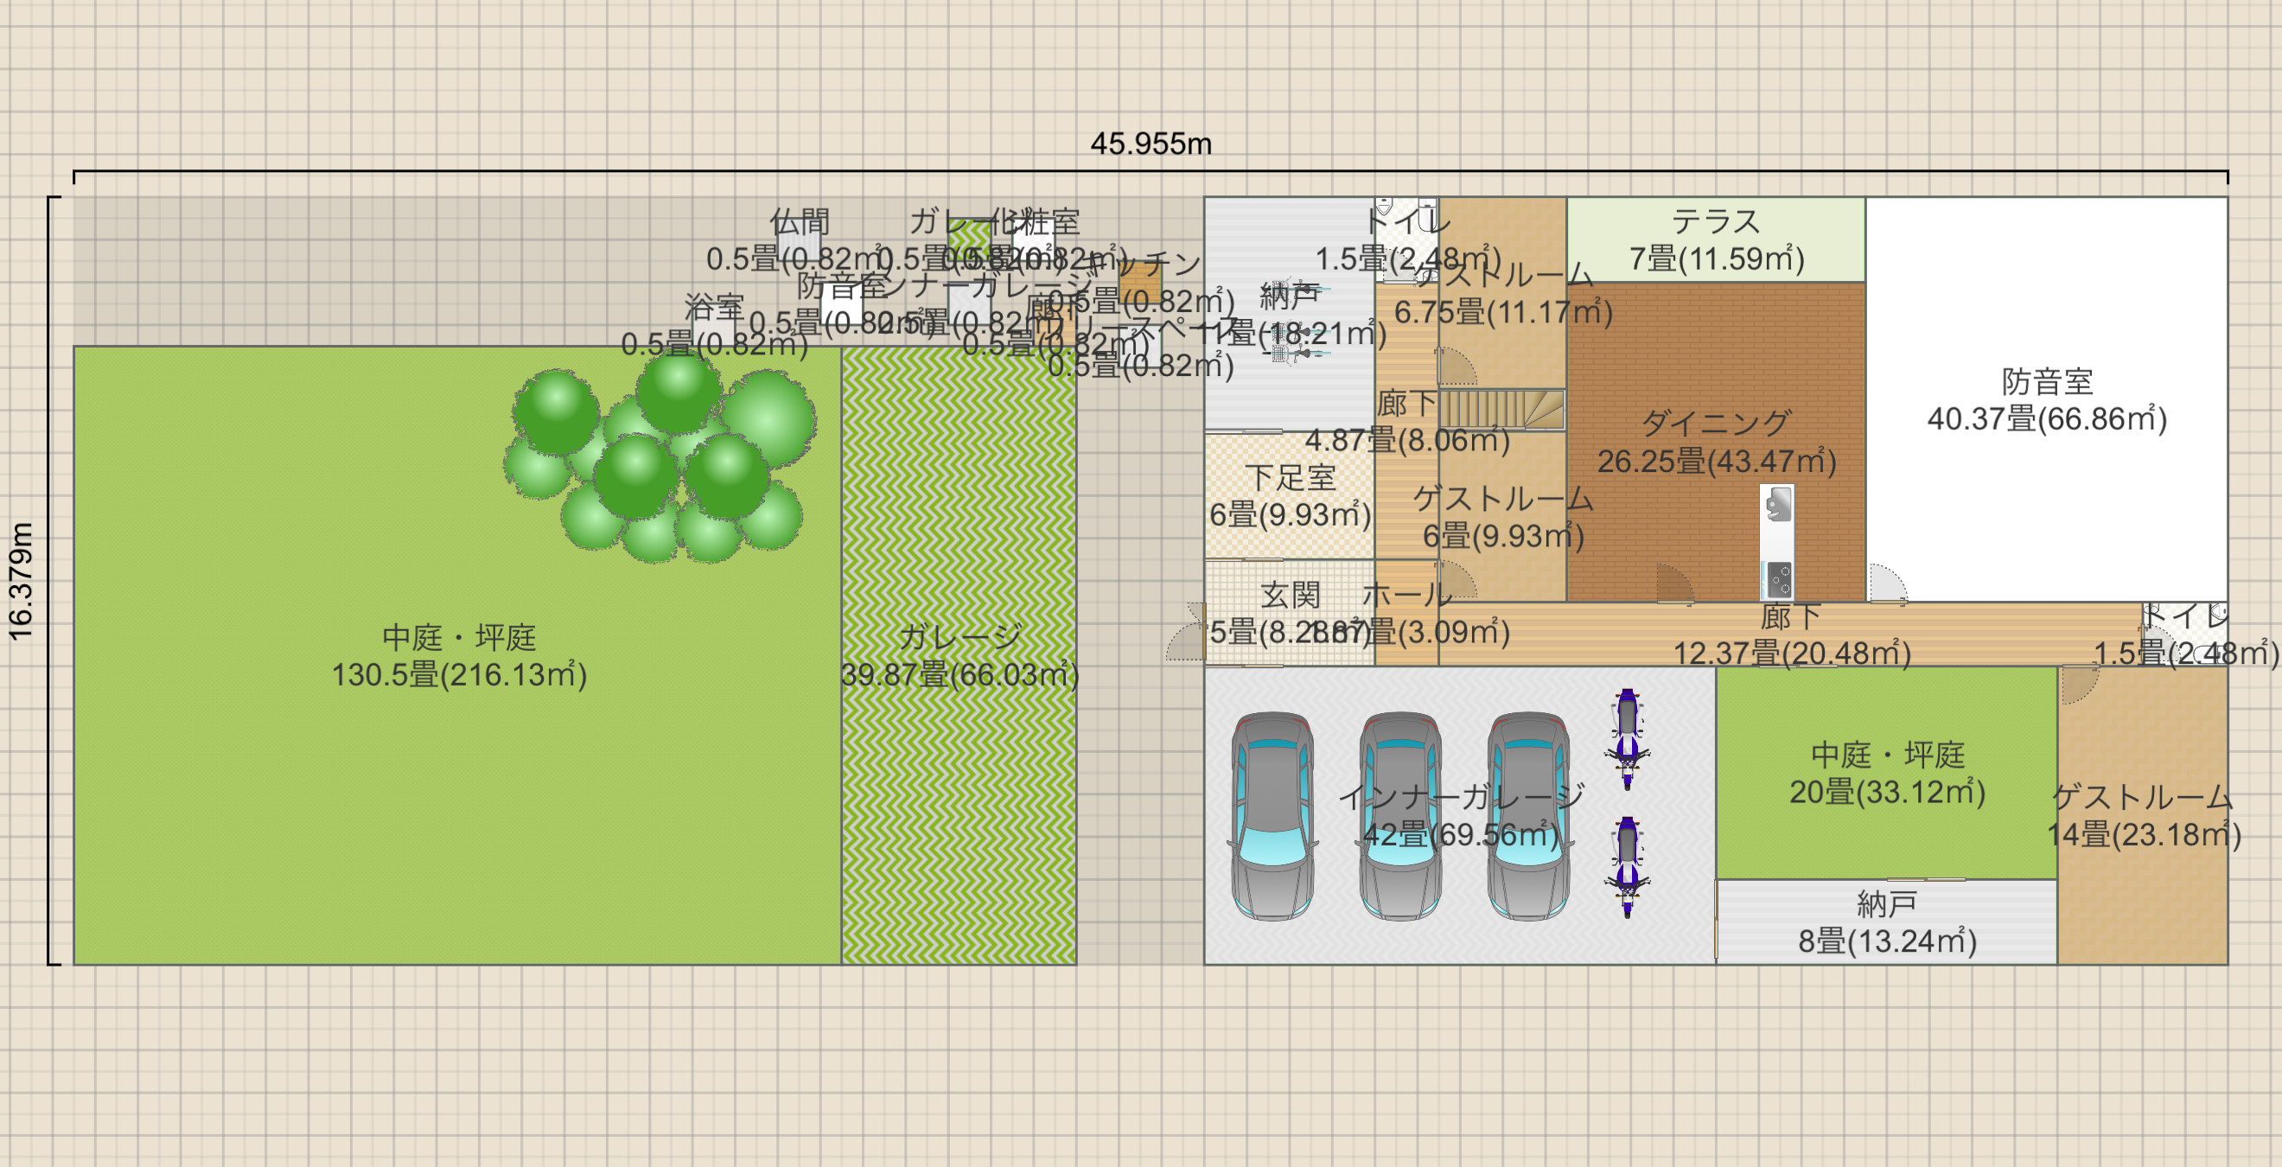Select the ガレージ 39.87畳(66.03㎡) label
2282x1167 pixels.
point(960,656)
